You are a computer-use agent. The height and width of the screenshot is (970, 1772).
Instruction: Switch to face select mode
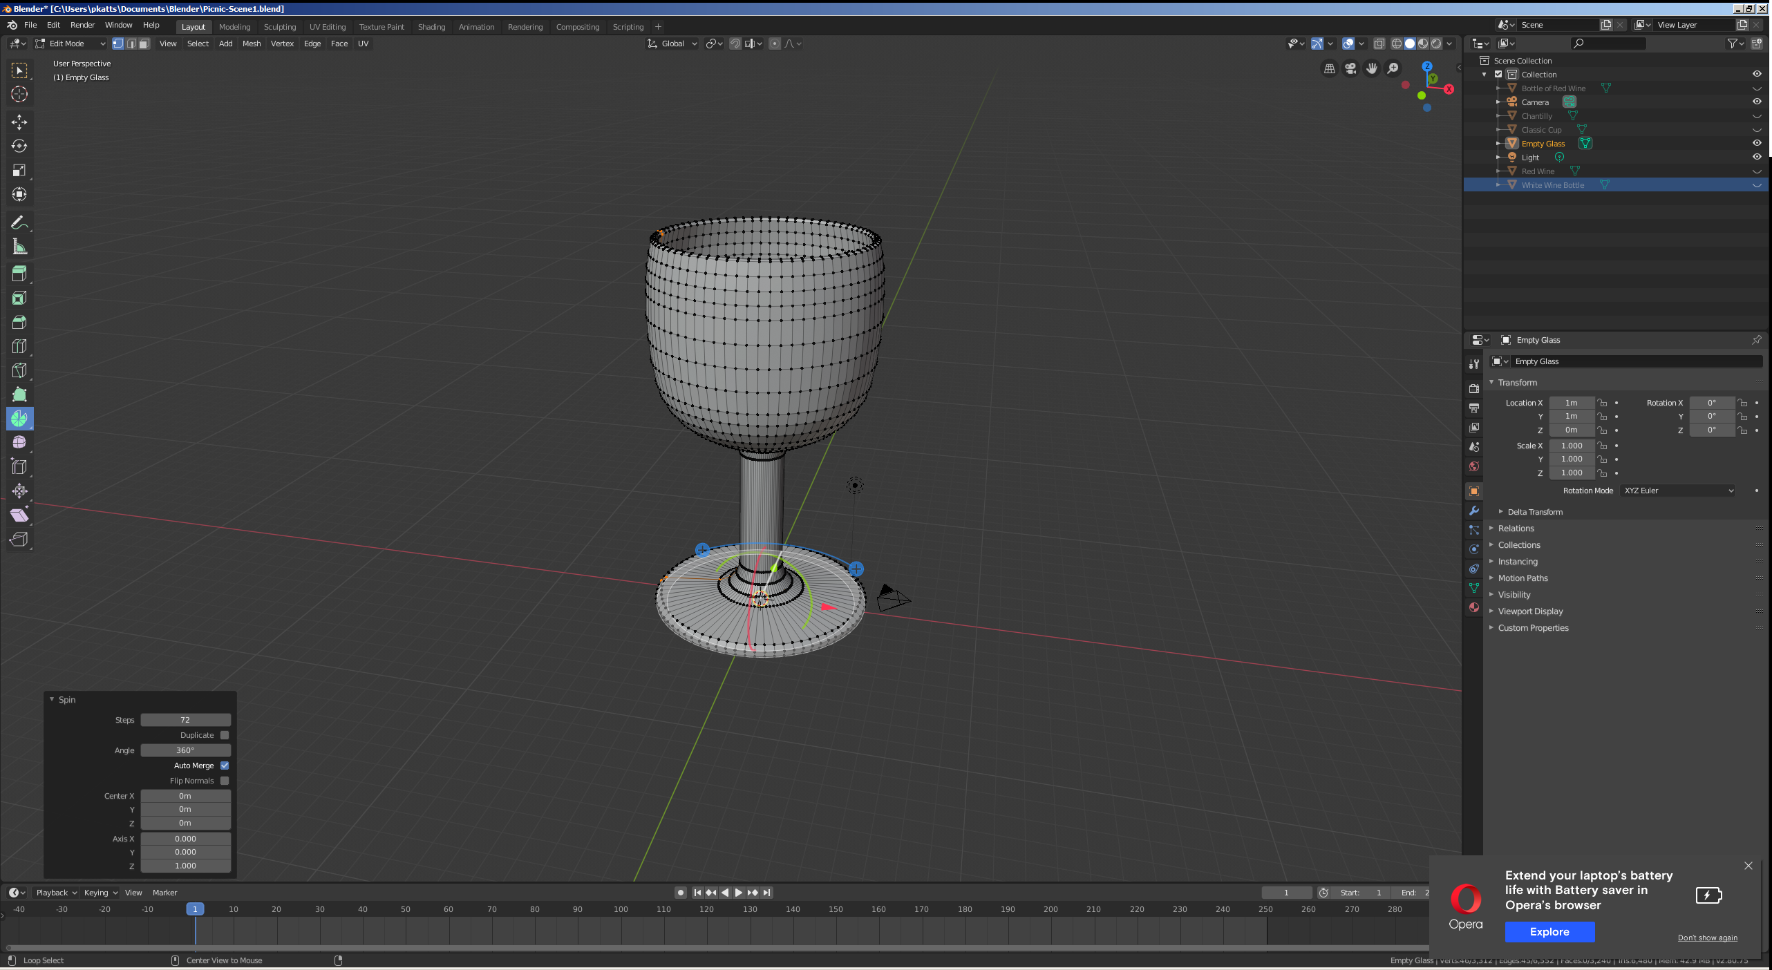click(x=144, y=44)
